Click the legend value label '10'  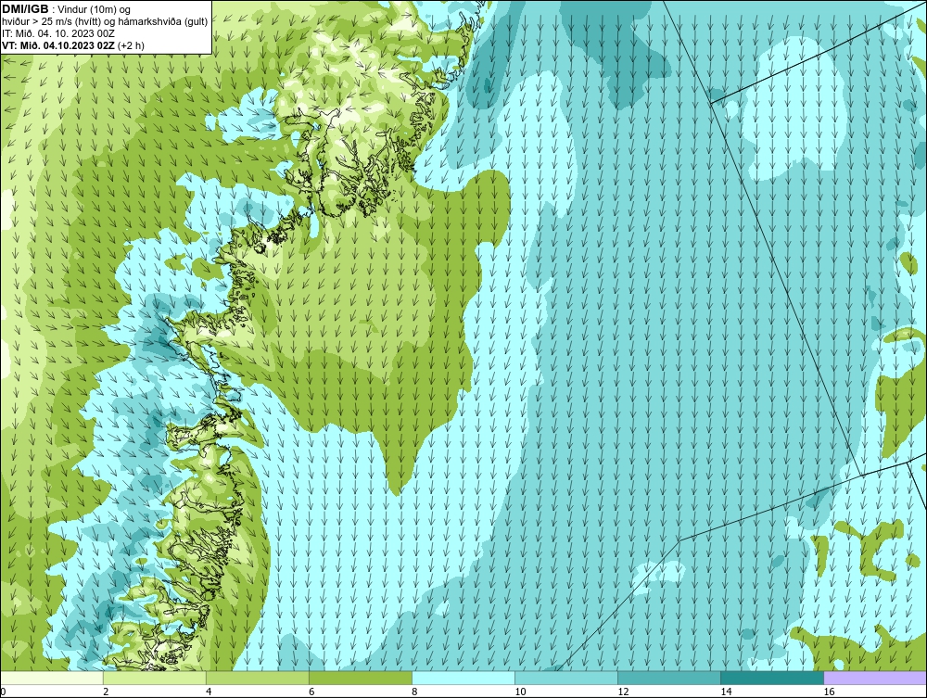tap(520, 692)
